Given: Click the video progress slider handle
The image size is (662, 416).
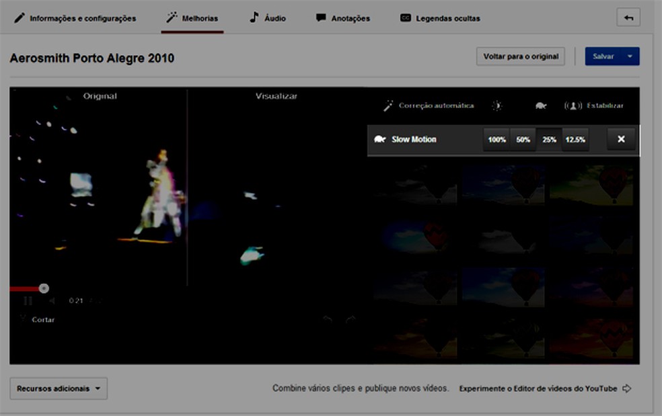Looking at the screenshot, I should tap(44, 288).
